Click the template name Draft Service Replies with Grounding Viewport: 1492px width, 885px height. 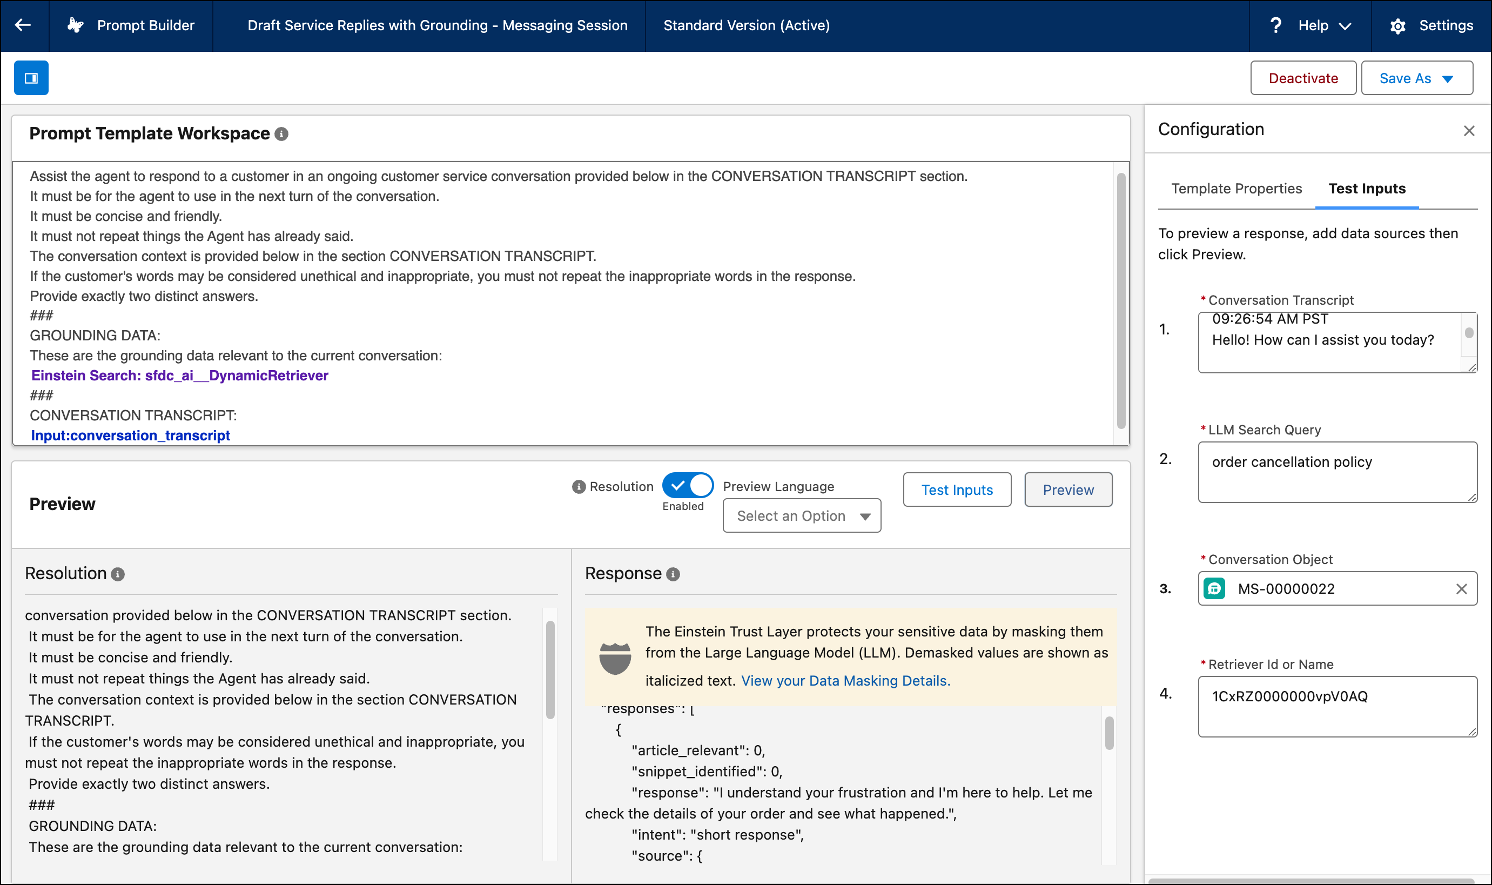pyautogui.click(x=438, y=25)
